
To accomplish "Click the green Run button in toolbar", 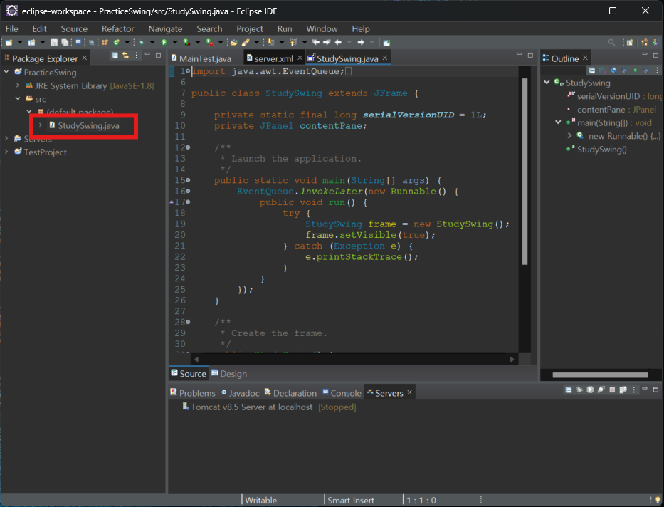I will [164, 42].
